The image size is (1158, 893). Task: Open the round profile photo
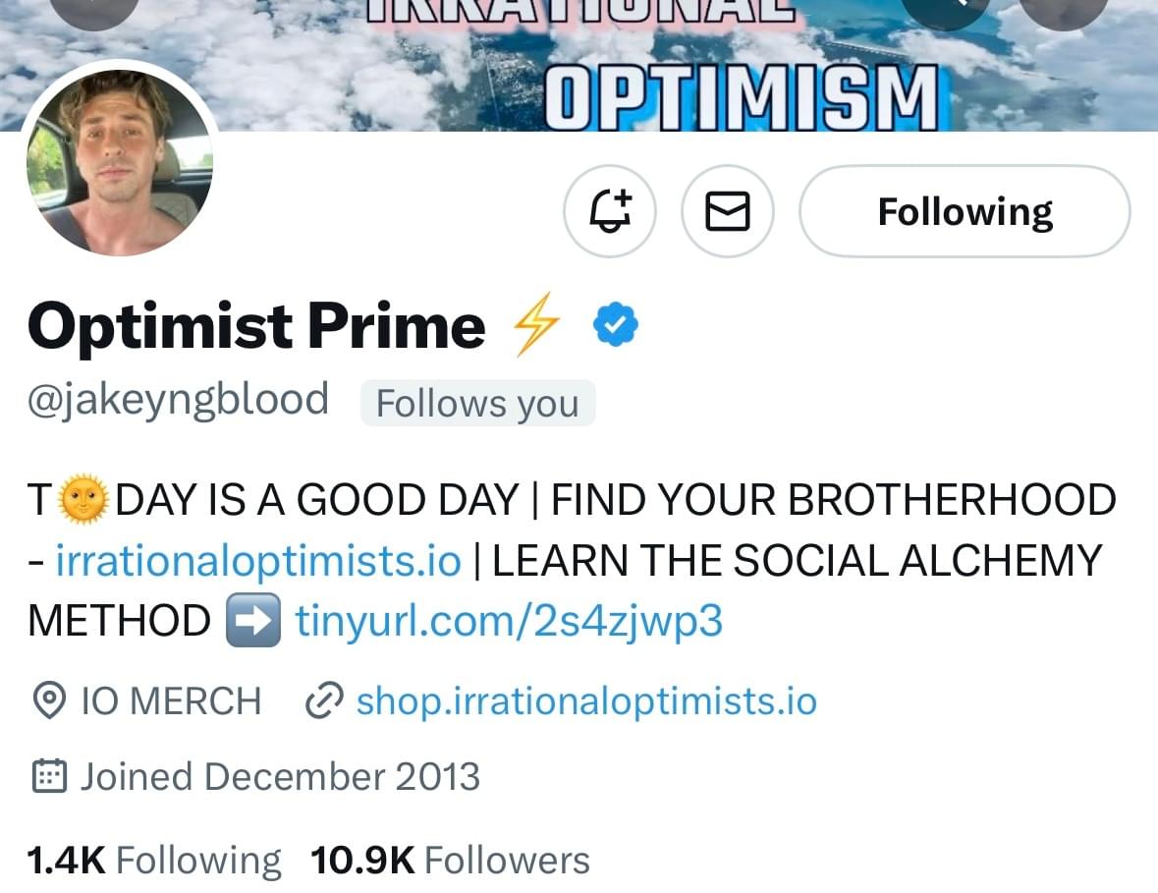tap(120, 159)
